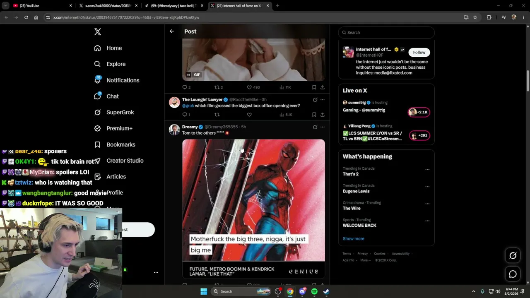
Task: Open Spotify from the taskbar
Action: (314, 291)
